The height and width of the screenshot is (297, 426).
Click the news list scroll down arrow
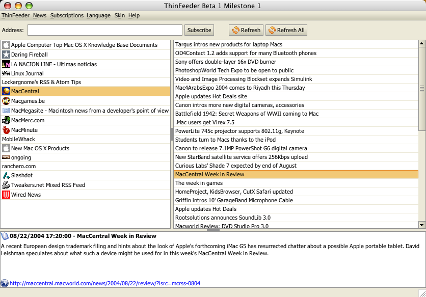coord(421,225)
